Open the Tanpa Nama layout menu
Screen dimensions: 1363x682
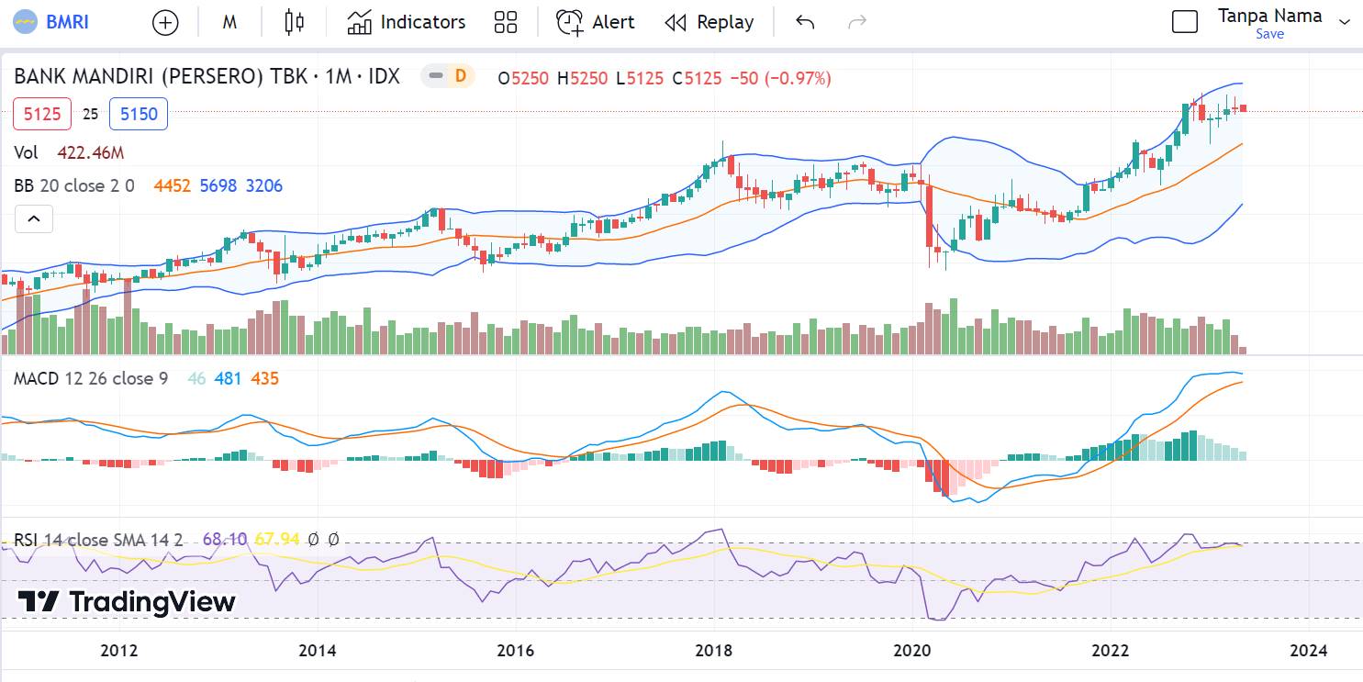[x=1269, y=16]
